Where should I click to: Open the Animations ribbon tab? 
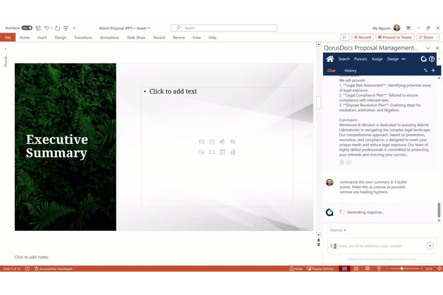[x=110, y=37]
